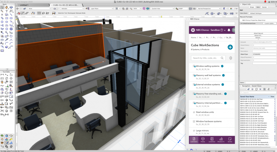
Task: Open the NBS Chorus help icon
Action: 222,30
